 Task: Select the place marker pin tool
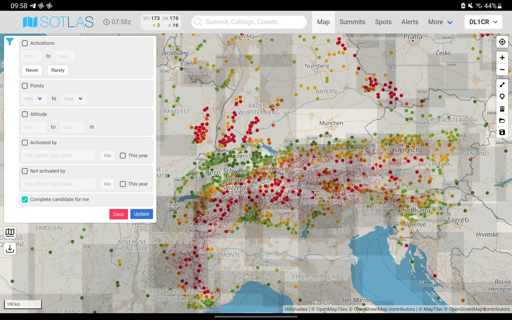tap(502, 97)
